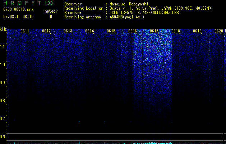Click the 'Receiver' field label
Screen dimensions: 226x144
[x=73, y=13]
